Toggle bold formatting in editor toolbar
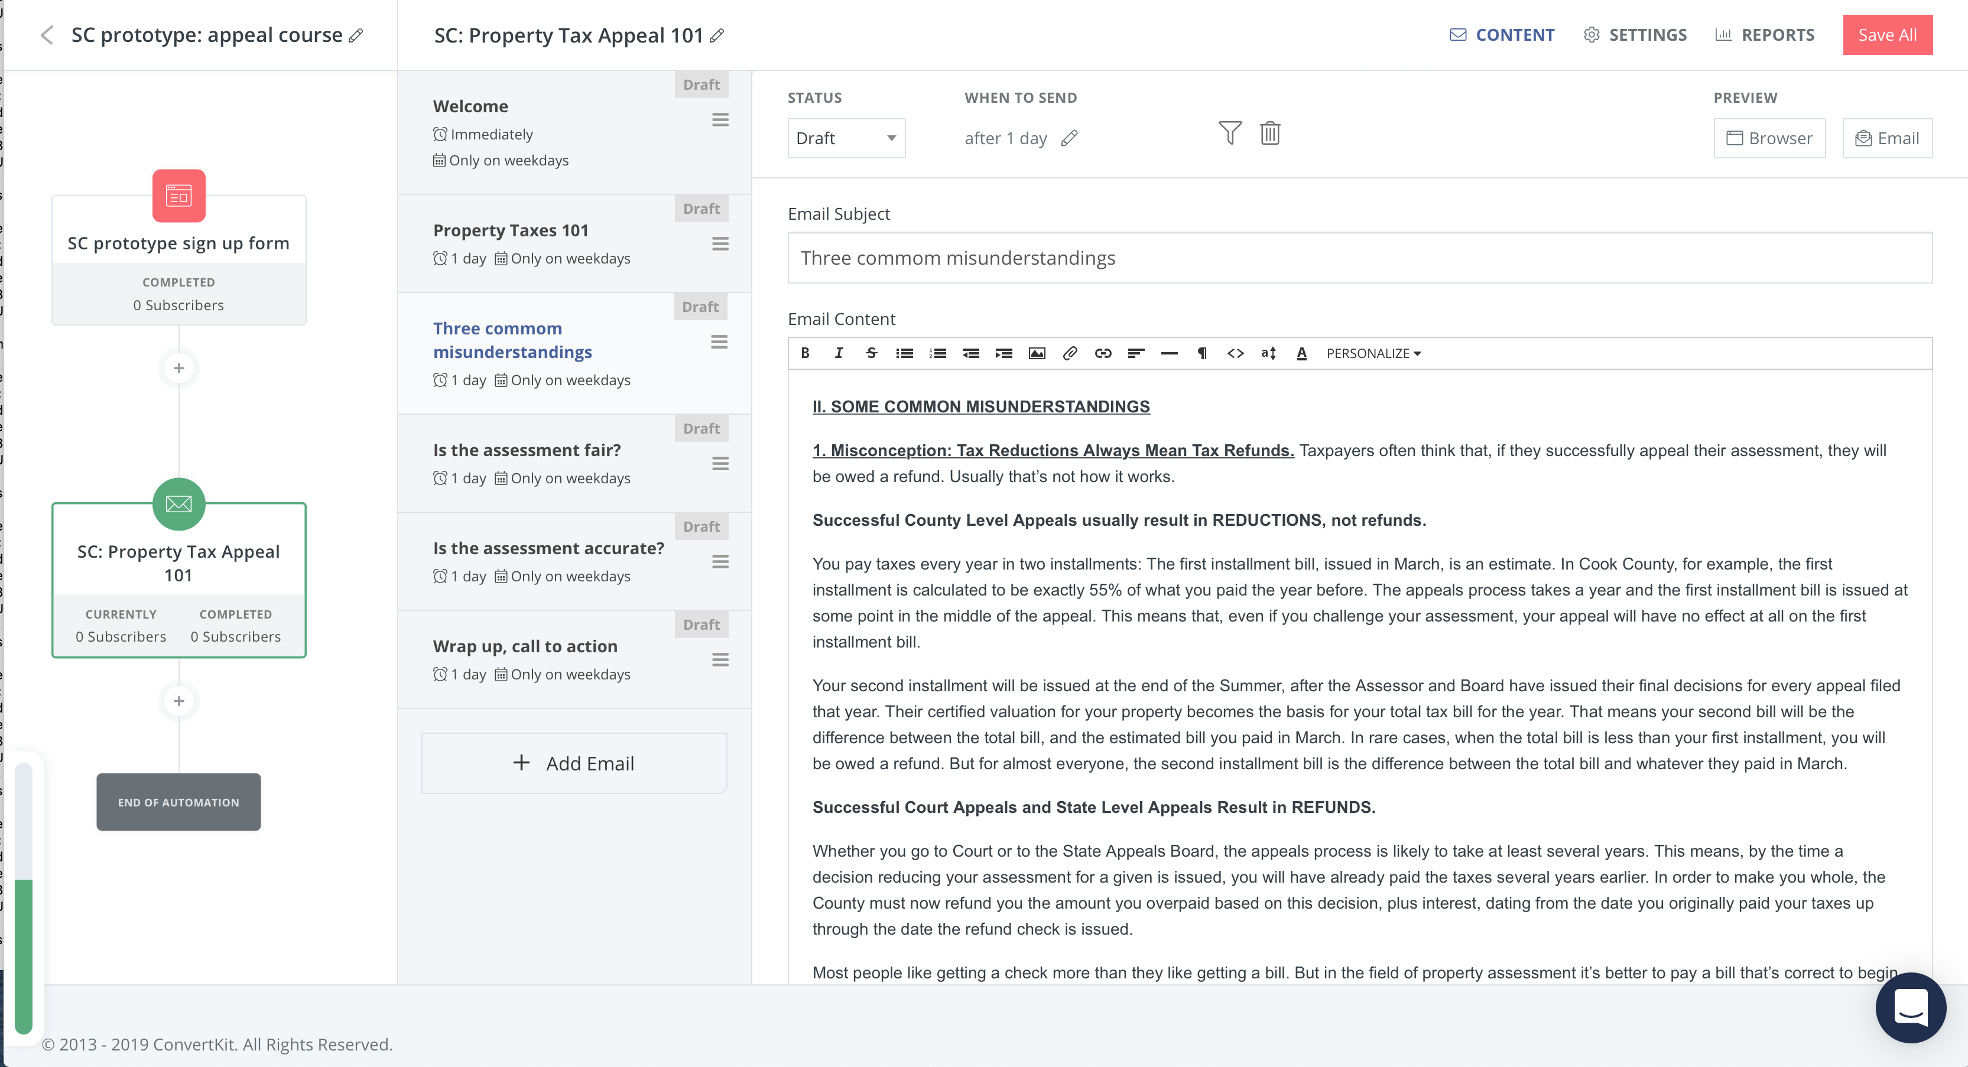Viewport: 1968px width, 1067px height. (x=804, y=353)
